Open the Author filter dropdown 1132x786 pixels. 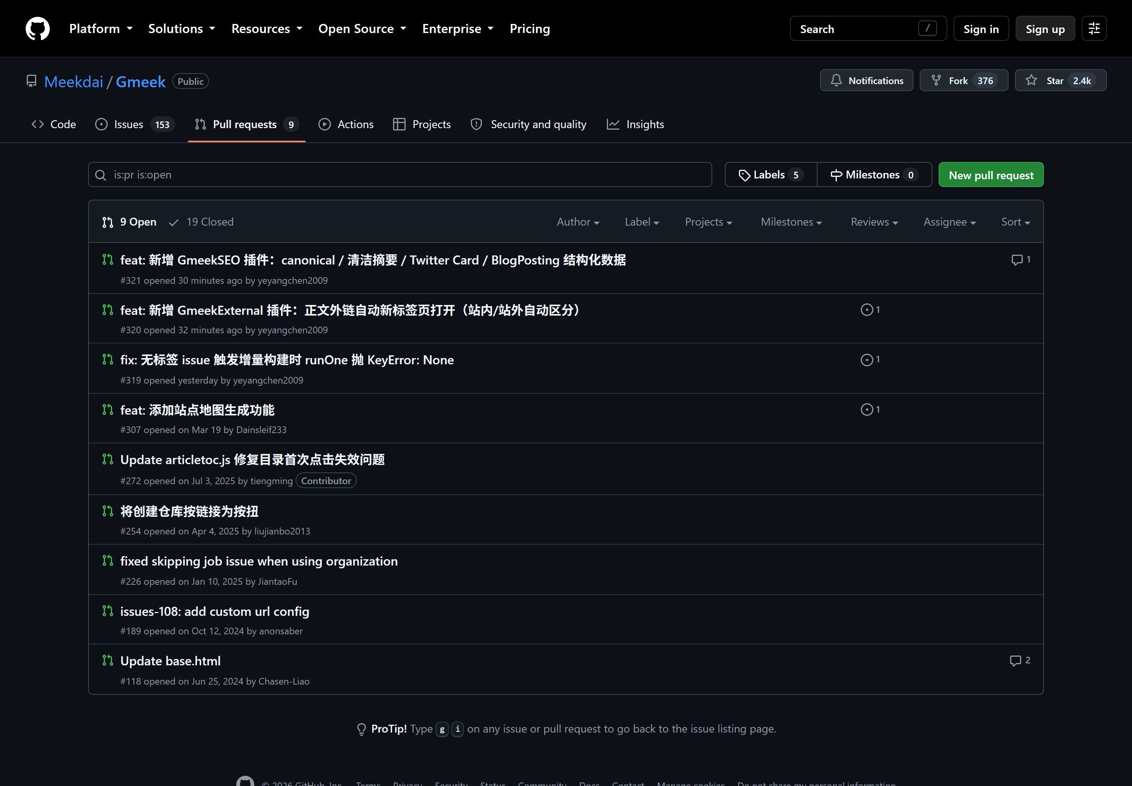click(578, 222)
